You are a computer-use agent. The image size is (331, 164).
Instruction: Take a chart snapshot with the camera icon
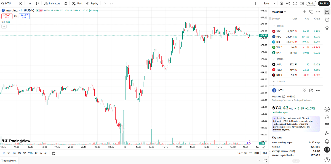pos(301,3)
